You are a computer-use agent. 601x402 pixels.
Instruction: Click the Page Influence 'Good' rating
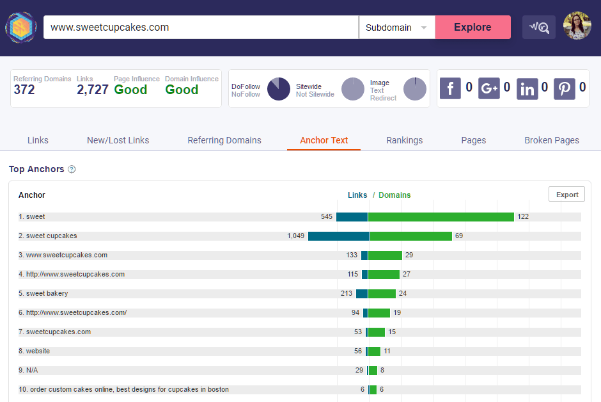click(130, 90)
